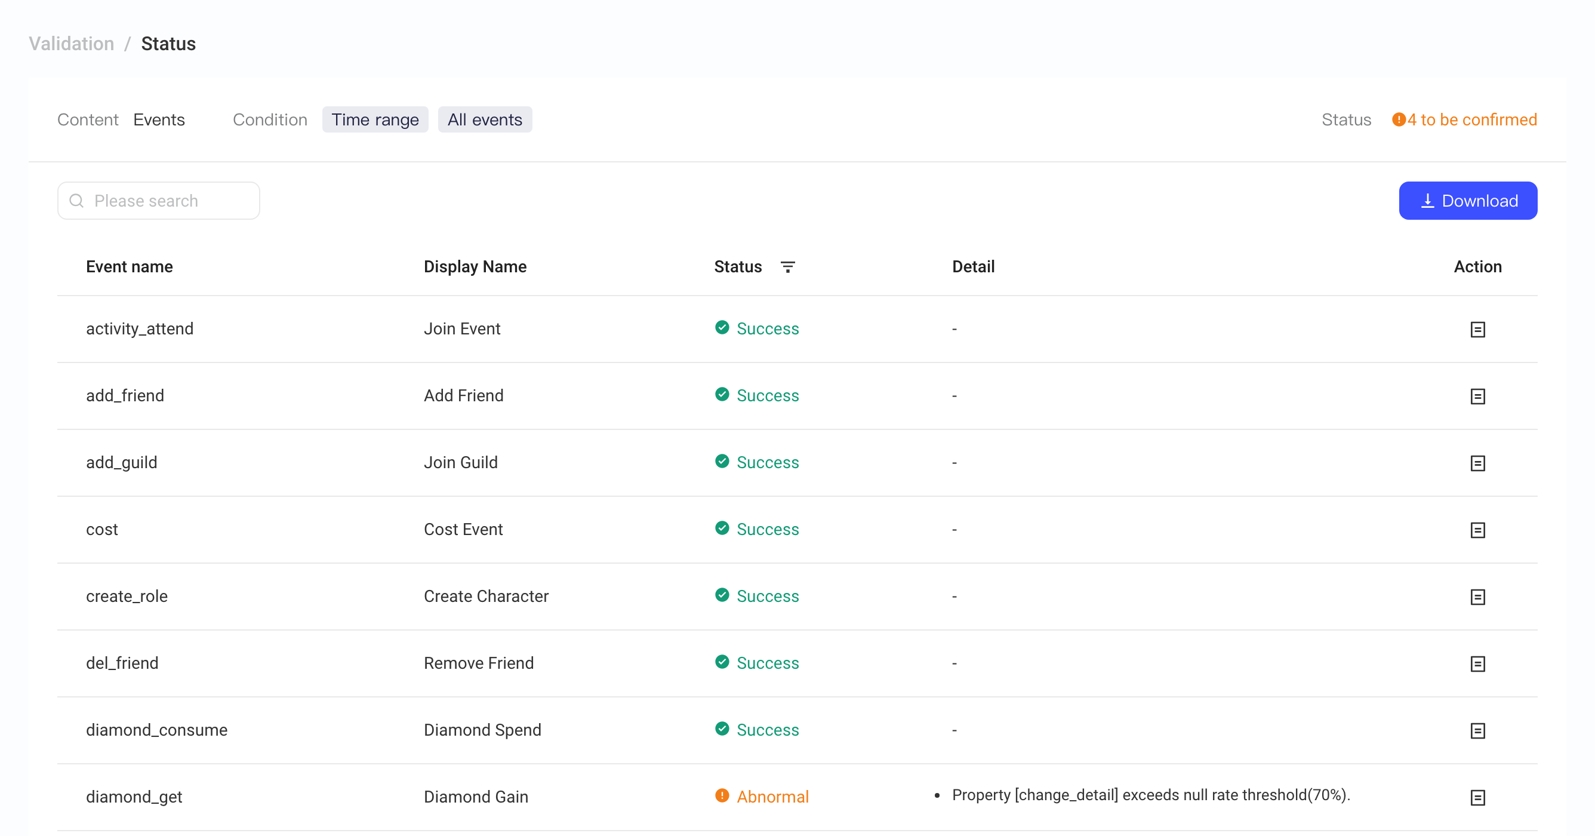This screenshot has width=1595, height=836.
Task: Click the Event name column header
Action: [x=130, y=267]
